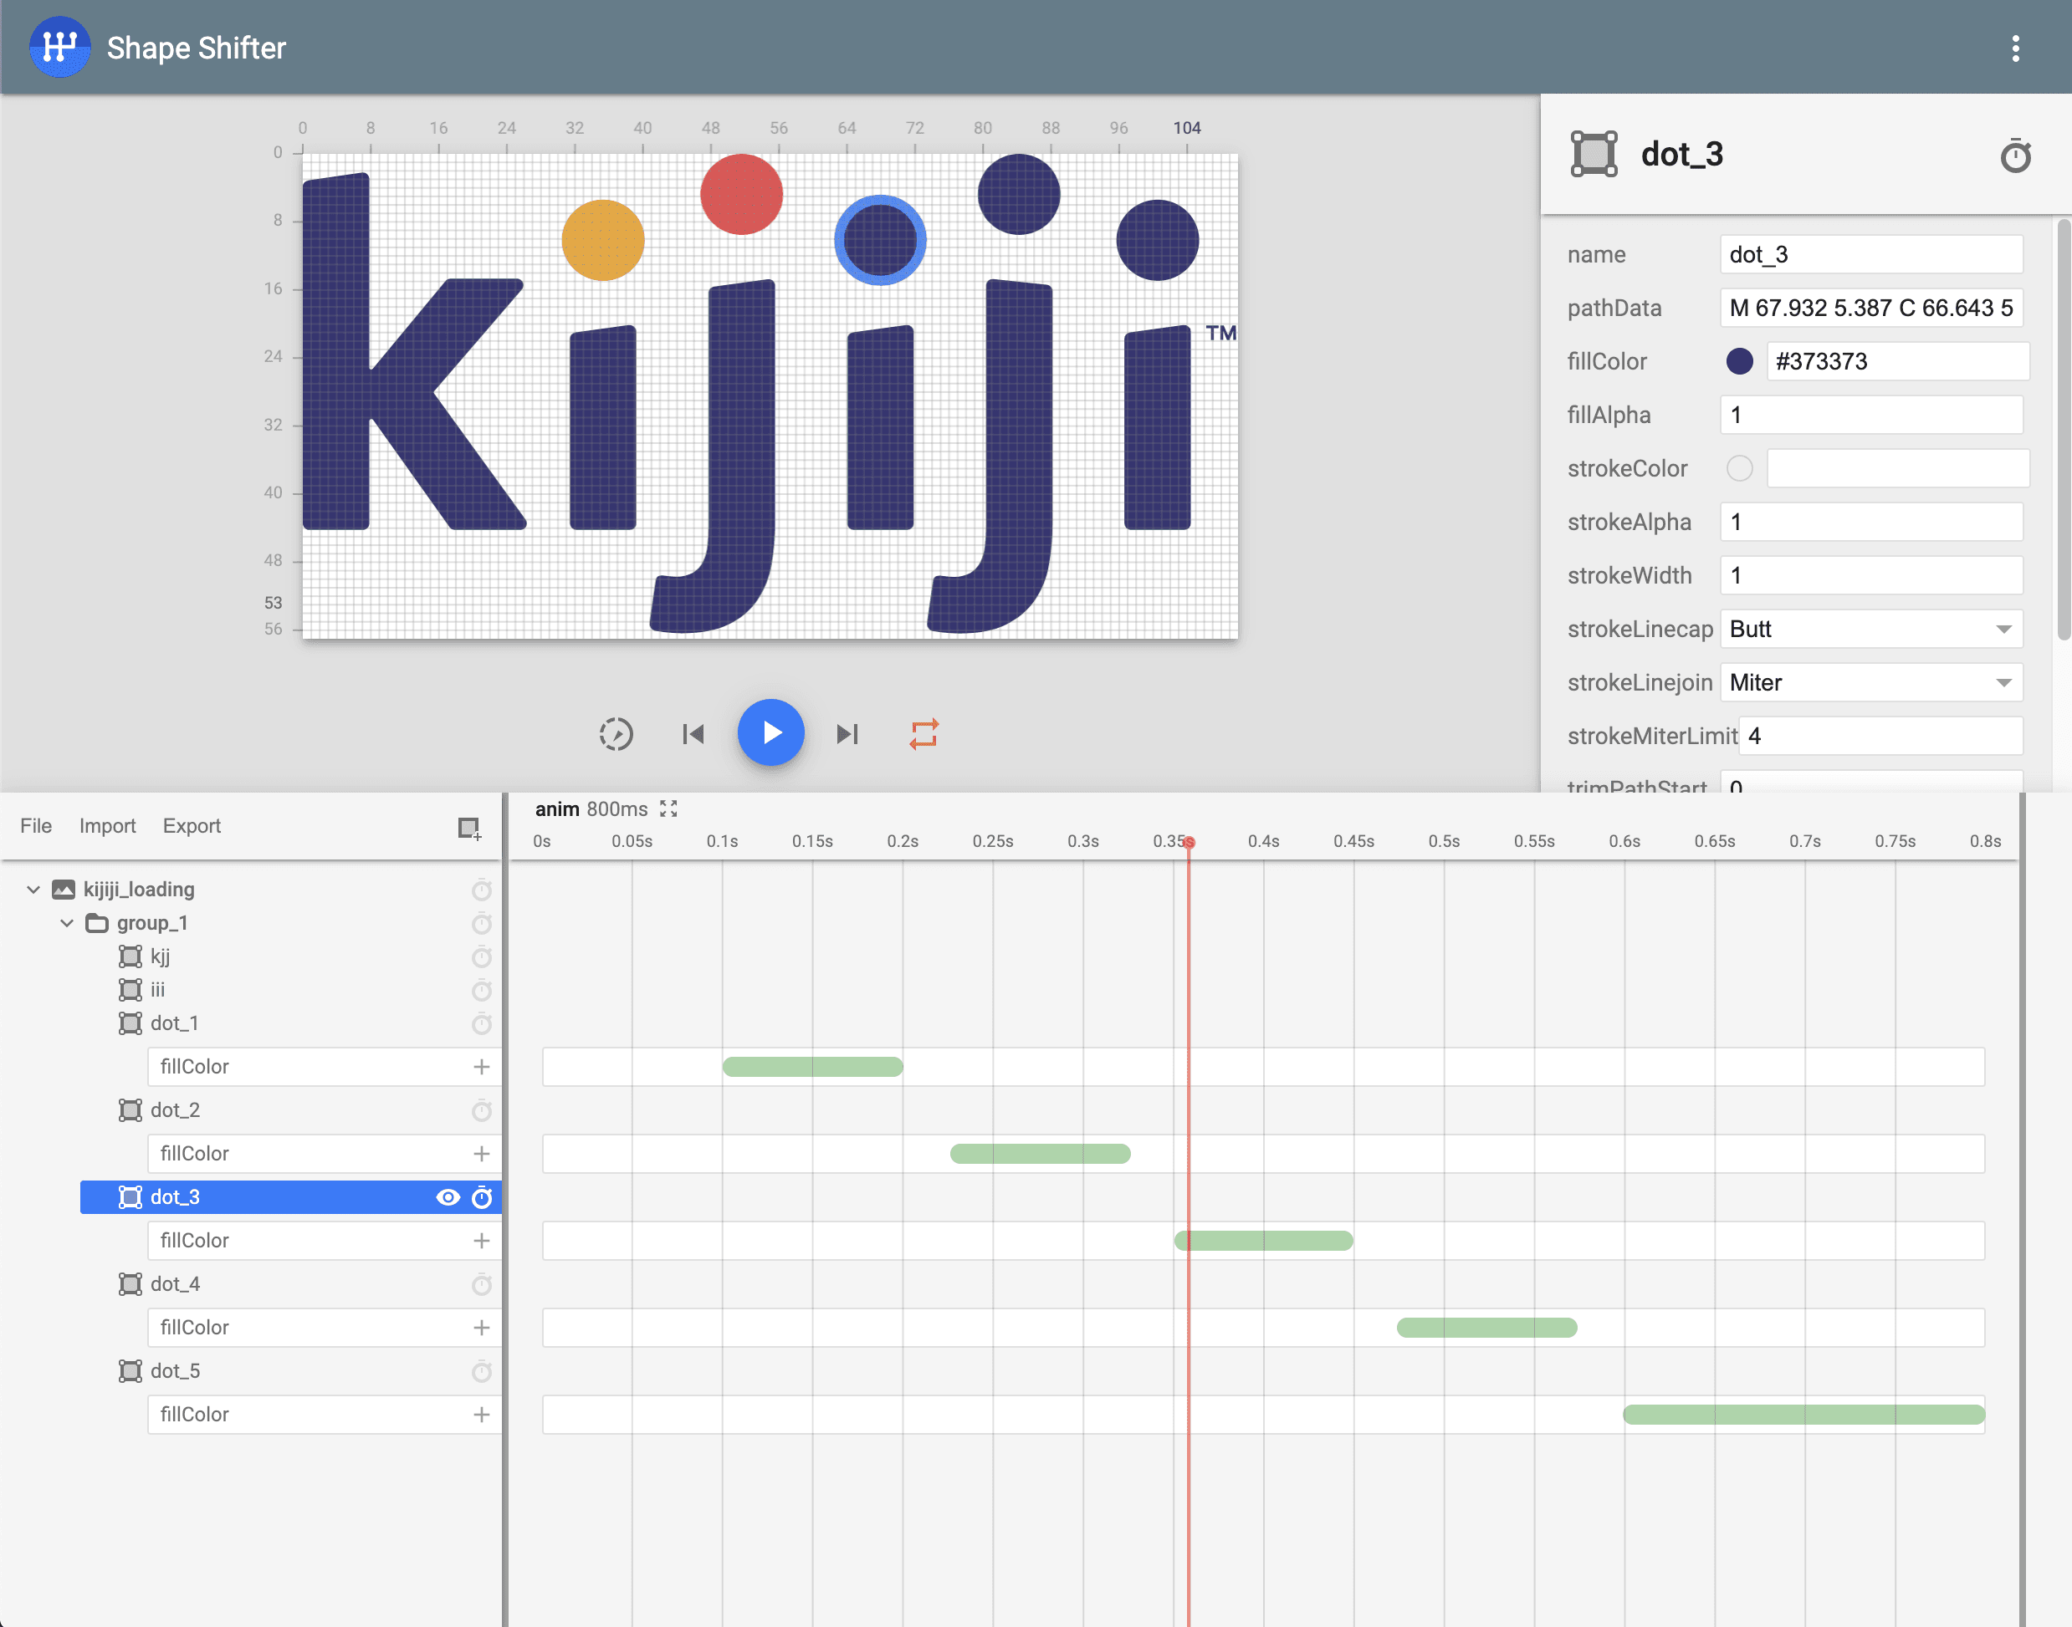Click the stopwatch icon beside dot_3 header
The image size is (2072, 1627).
(x=2015, y=156)
